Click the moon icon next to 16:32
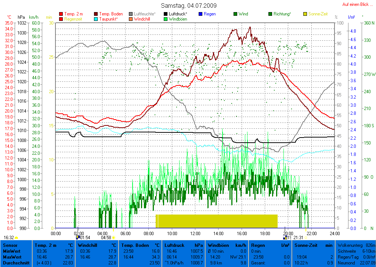376x267 pixels. pos(17,238)
